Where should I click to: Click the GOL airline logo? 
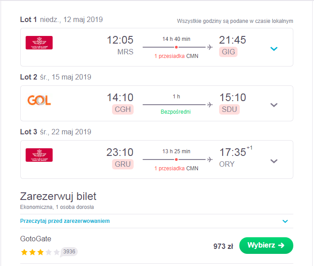(39, 100)
